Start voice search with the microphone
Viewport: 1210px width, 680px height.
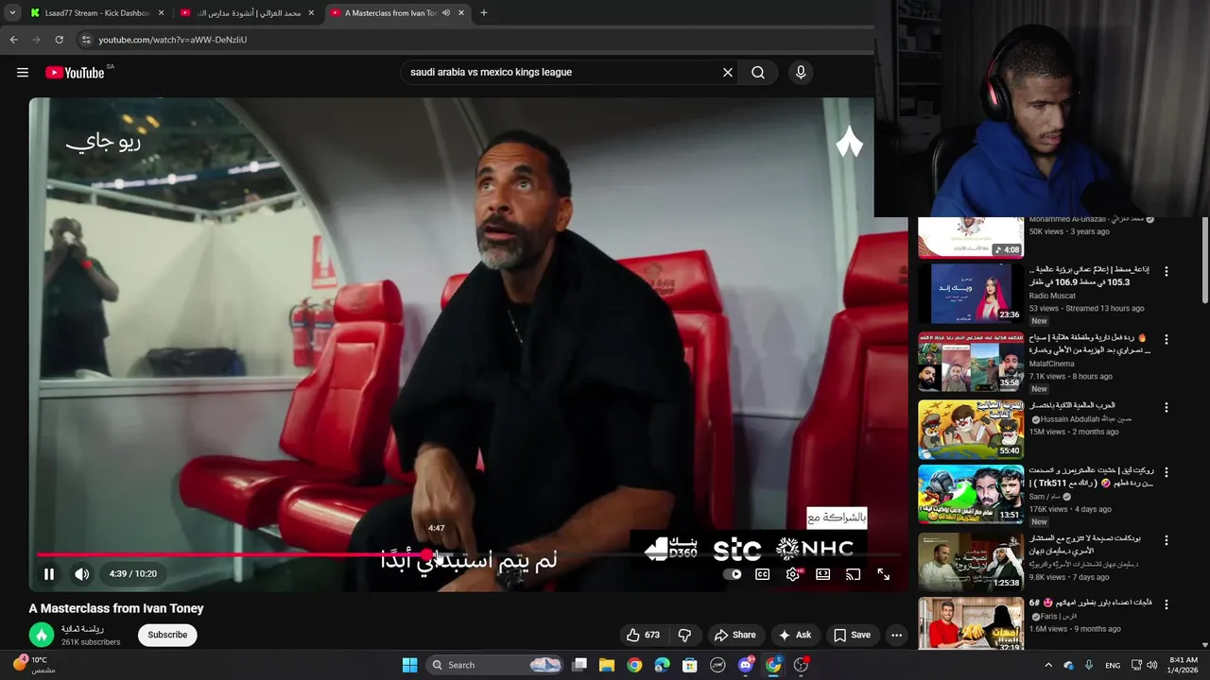coord(801,72)
